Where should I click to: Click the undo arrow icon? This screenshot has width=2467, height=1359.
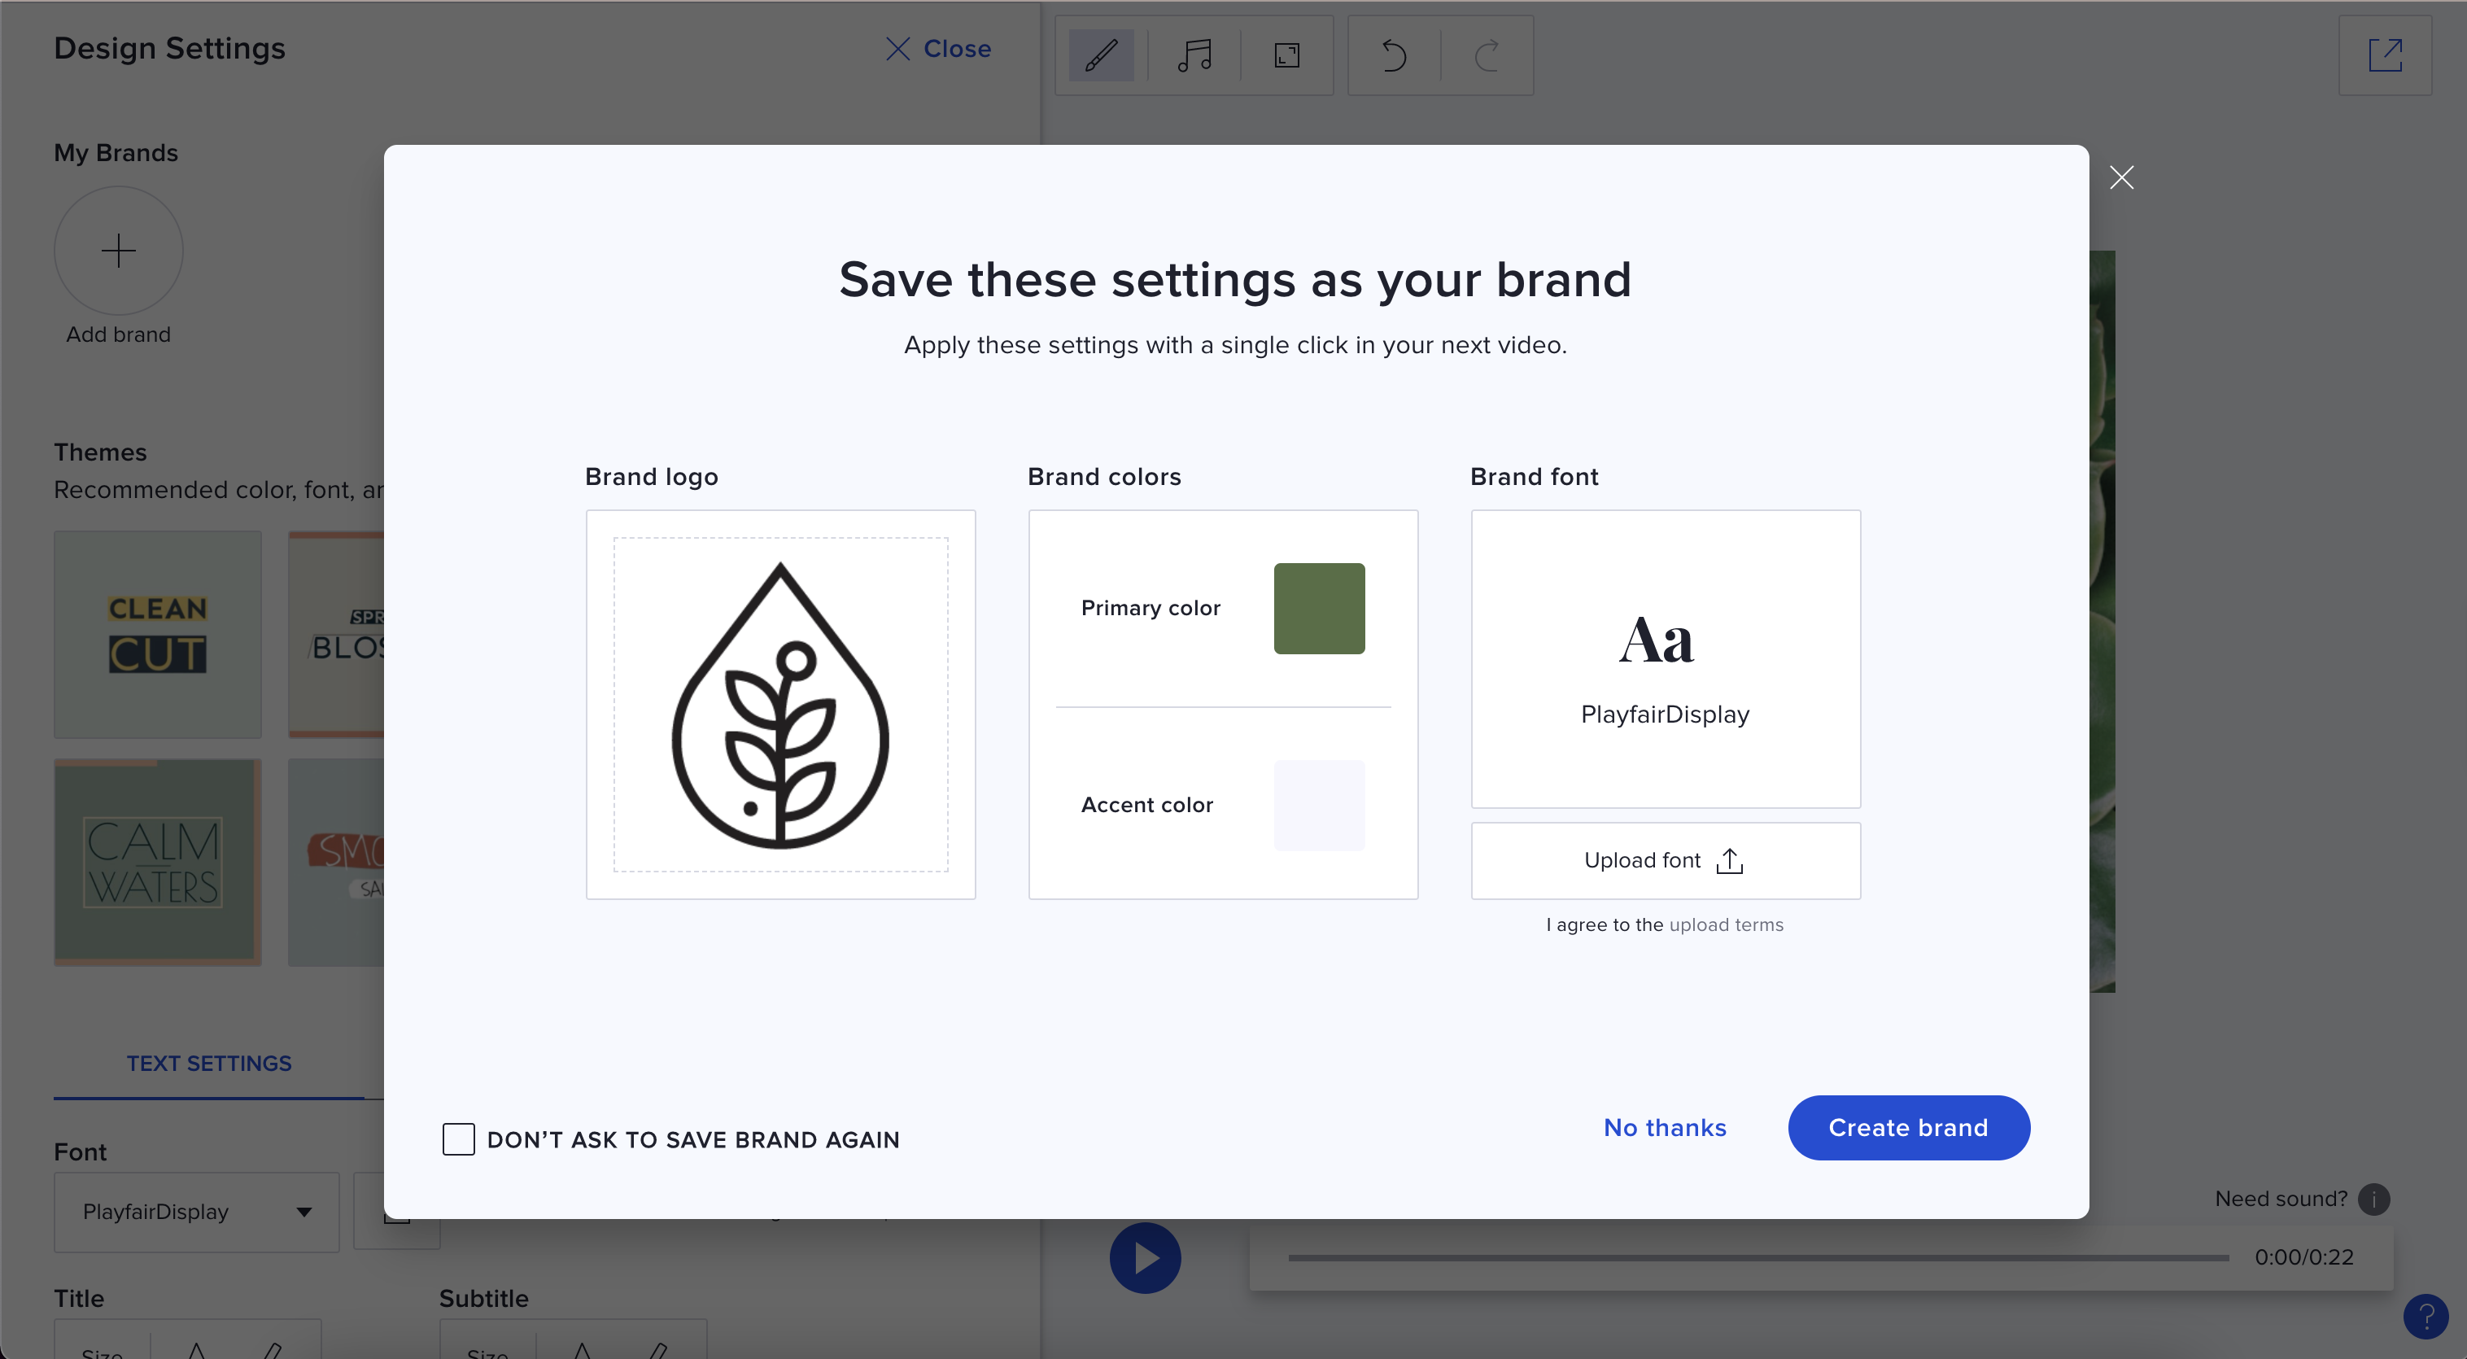point(1395,54)
